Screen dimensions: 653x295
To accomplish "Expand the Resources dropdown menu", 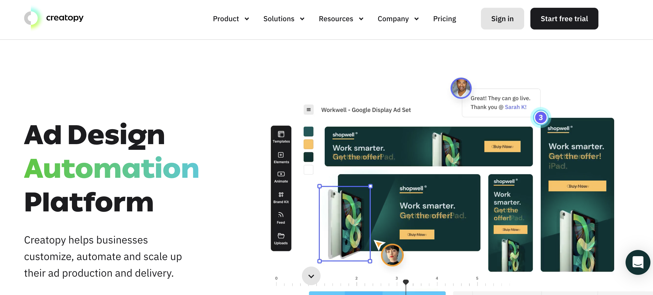I will (341, 19).
